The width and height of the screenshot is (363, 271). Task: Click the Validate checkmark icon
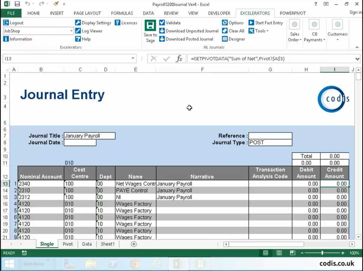click(x=162, y=23)
